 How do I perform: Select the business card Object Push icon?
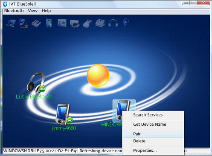pos(62,23)
